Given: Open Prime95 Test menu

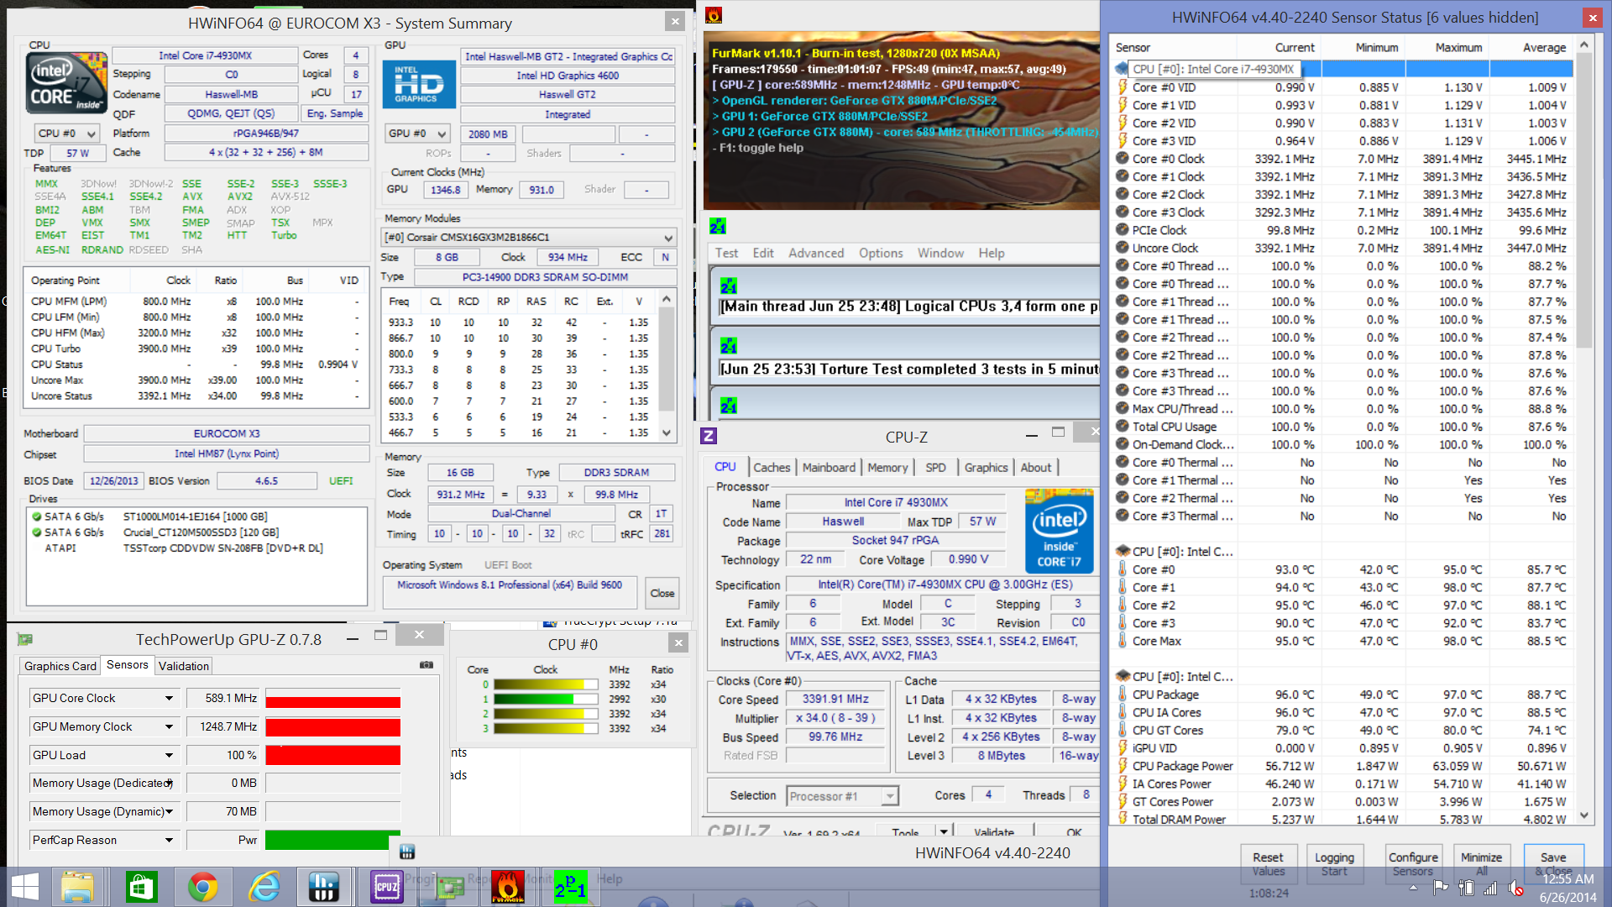Looking at the screenshot, I should (x=726, y=253).
